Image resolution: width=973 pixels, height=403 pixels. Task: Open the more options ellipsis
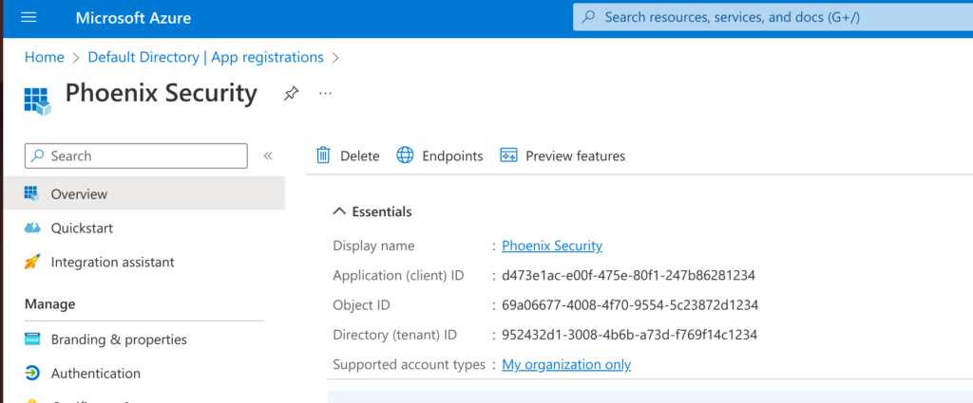click(325, 93)
